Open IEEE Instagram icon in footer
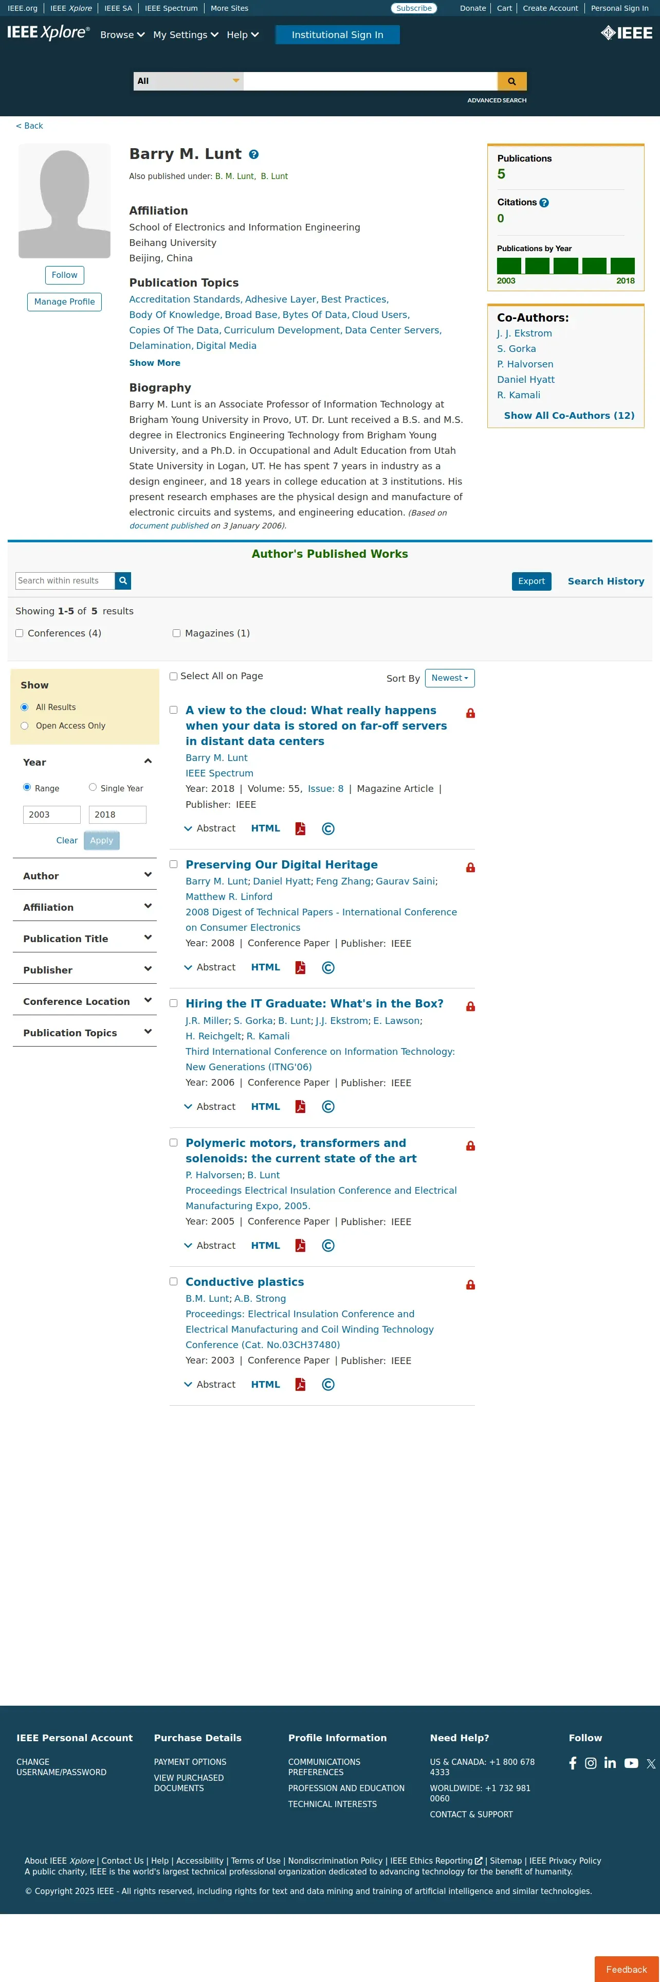Screen dimensions: 660x1982 591,1763
